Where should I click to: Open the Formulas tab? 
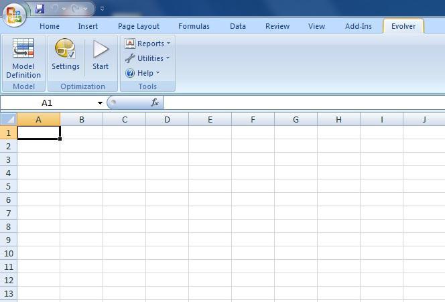[194, 26]
